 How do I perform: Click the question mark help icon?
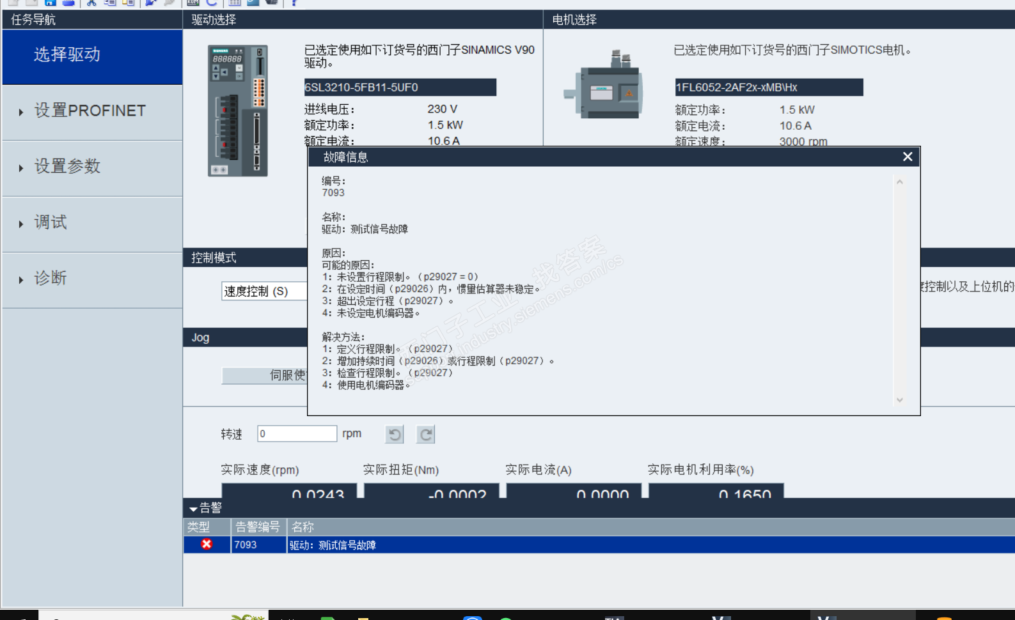coord(294,3)
